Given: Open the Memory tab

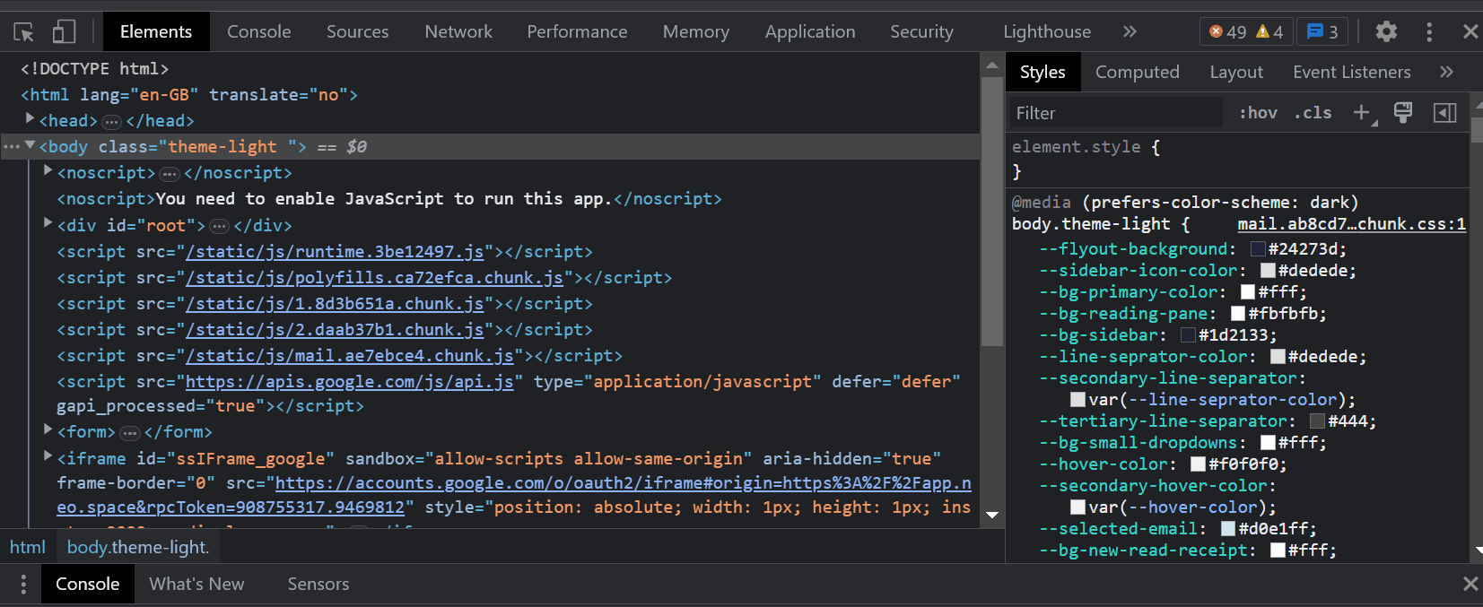Looking at the screenshot, I should (695, 31).
